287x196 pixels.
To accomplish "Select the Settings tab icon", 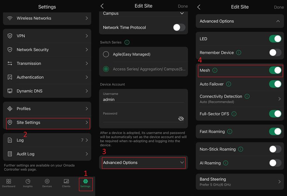I will tap(86, 183).
